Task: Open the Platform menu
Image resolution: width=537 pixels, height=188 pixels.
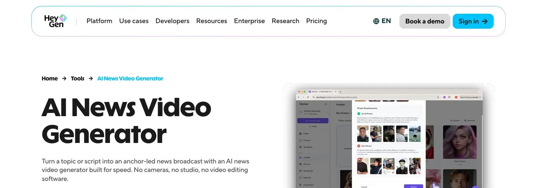Action: [99, 21]
